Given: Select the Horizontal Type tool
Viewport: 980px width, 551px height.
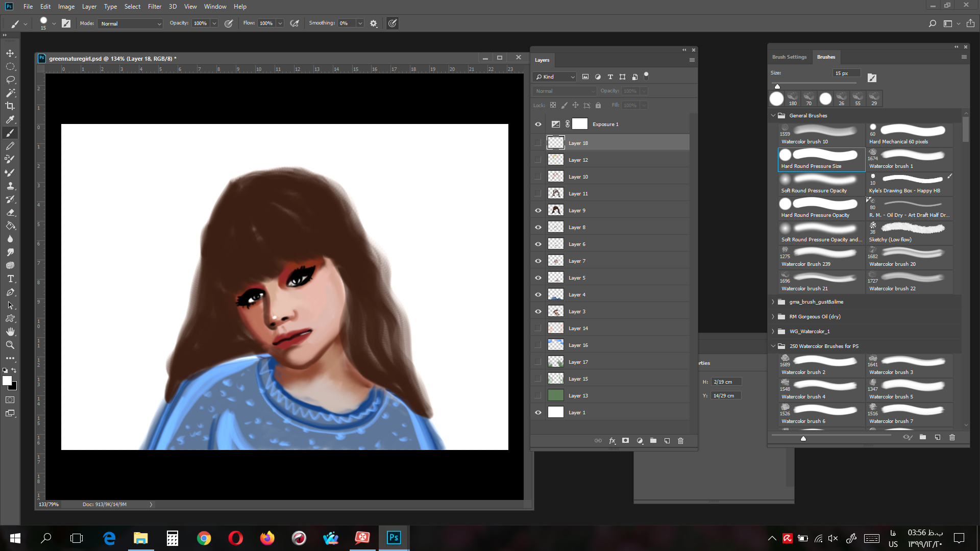Looking at the screenshot, I should [x=10, y=279].
